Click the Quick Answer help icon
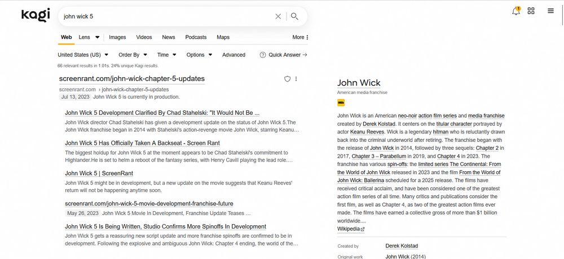This screenshot has height=259, width=564. click(x=263, y=55)
